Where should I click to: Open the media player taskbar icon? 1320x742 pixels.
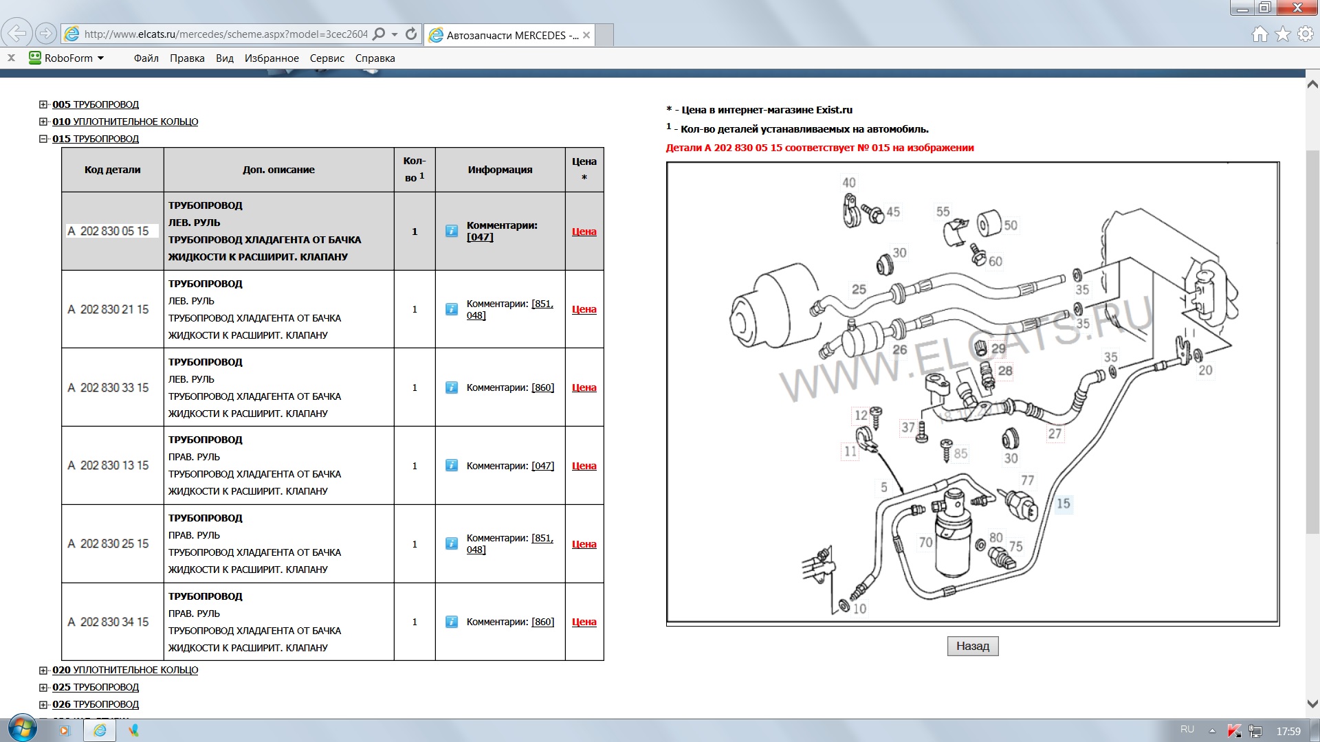(63, 730)
